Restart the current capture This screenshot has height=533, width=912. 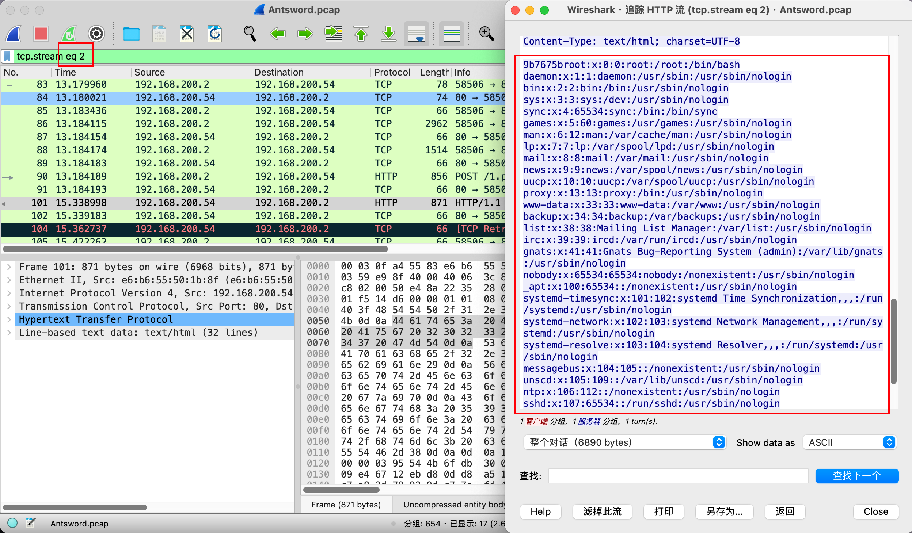coord(69,34)
